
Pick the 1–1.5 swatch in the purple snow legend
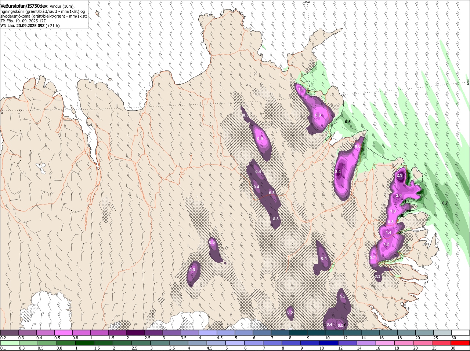(100, 332)
